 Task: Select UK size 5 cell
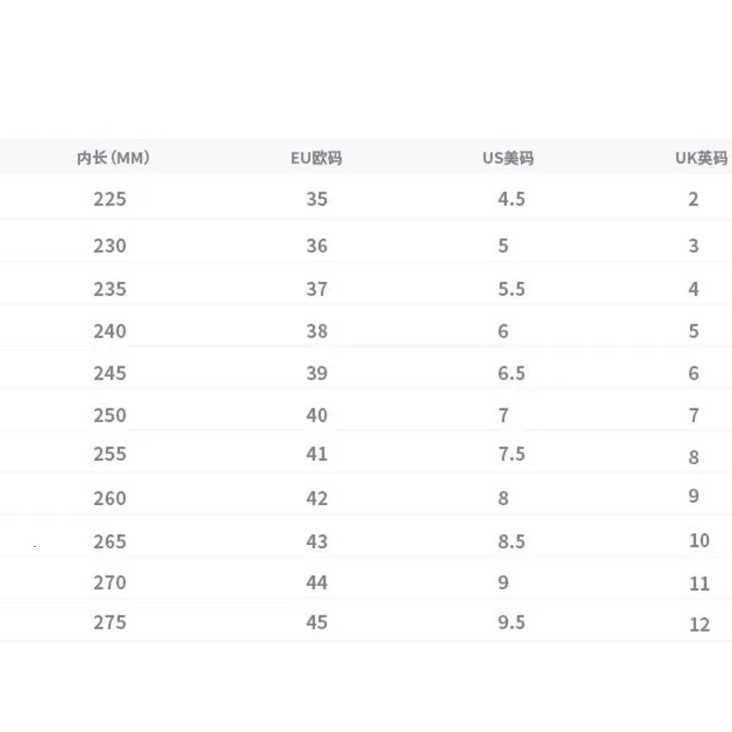coord(693,331)
